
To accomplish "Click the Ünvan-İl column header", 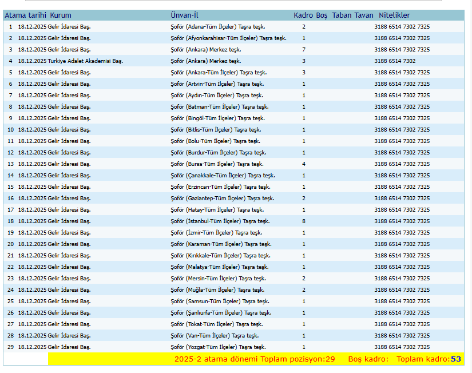I will pyautogui.click(x=185, y=15).
